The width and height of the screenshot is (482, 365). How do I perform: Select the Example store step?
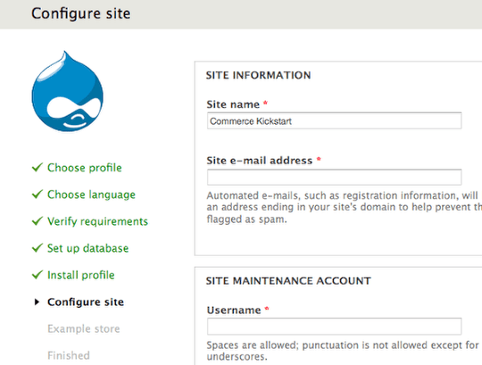(x=84, y=328)
